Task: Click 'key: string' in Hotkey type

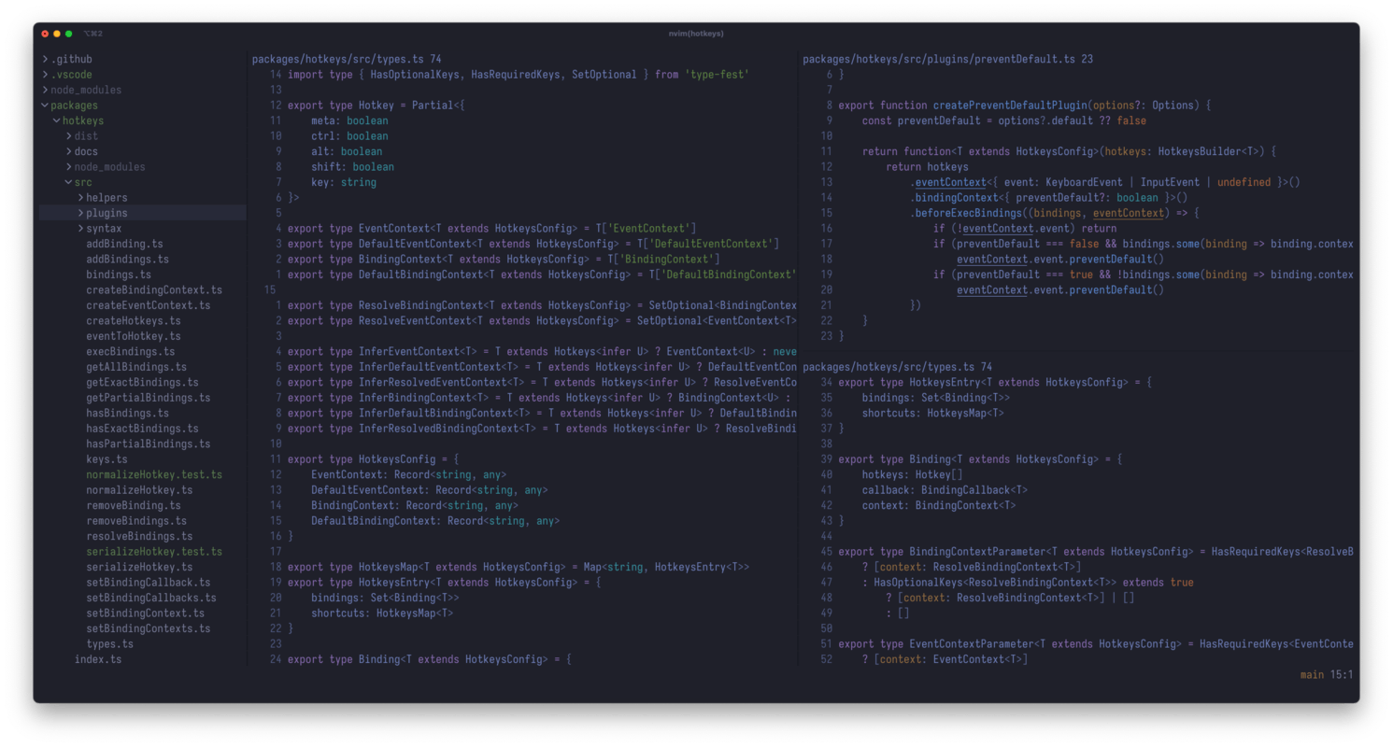Action: 344,182
